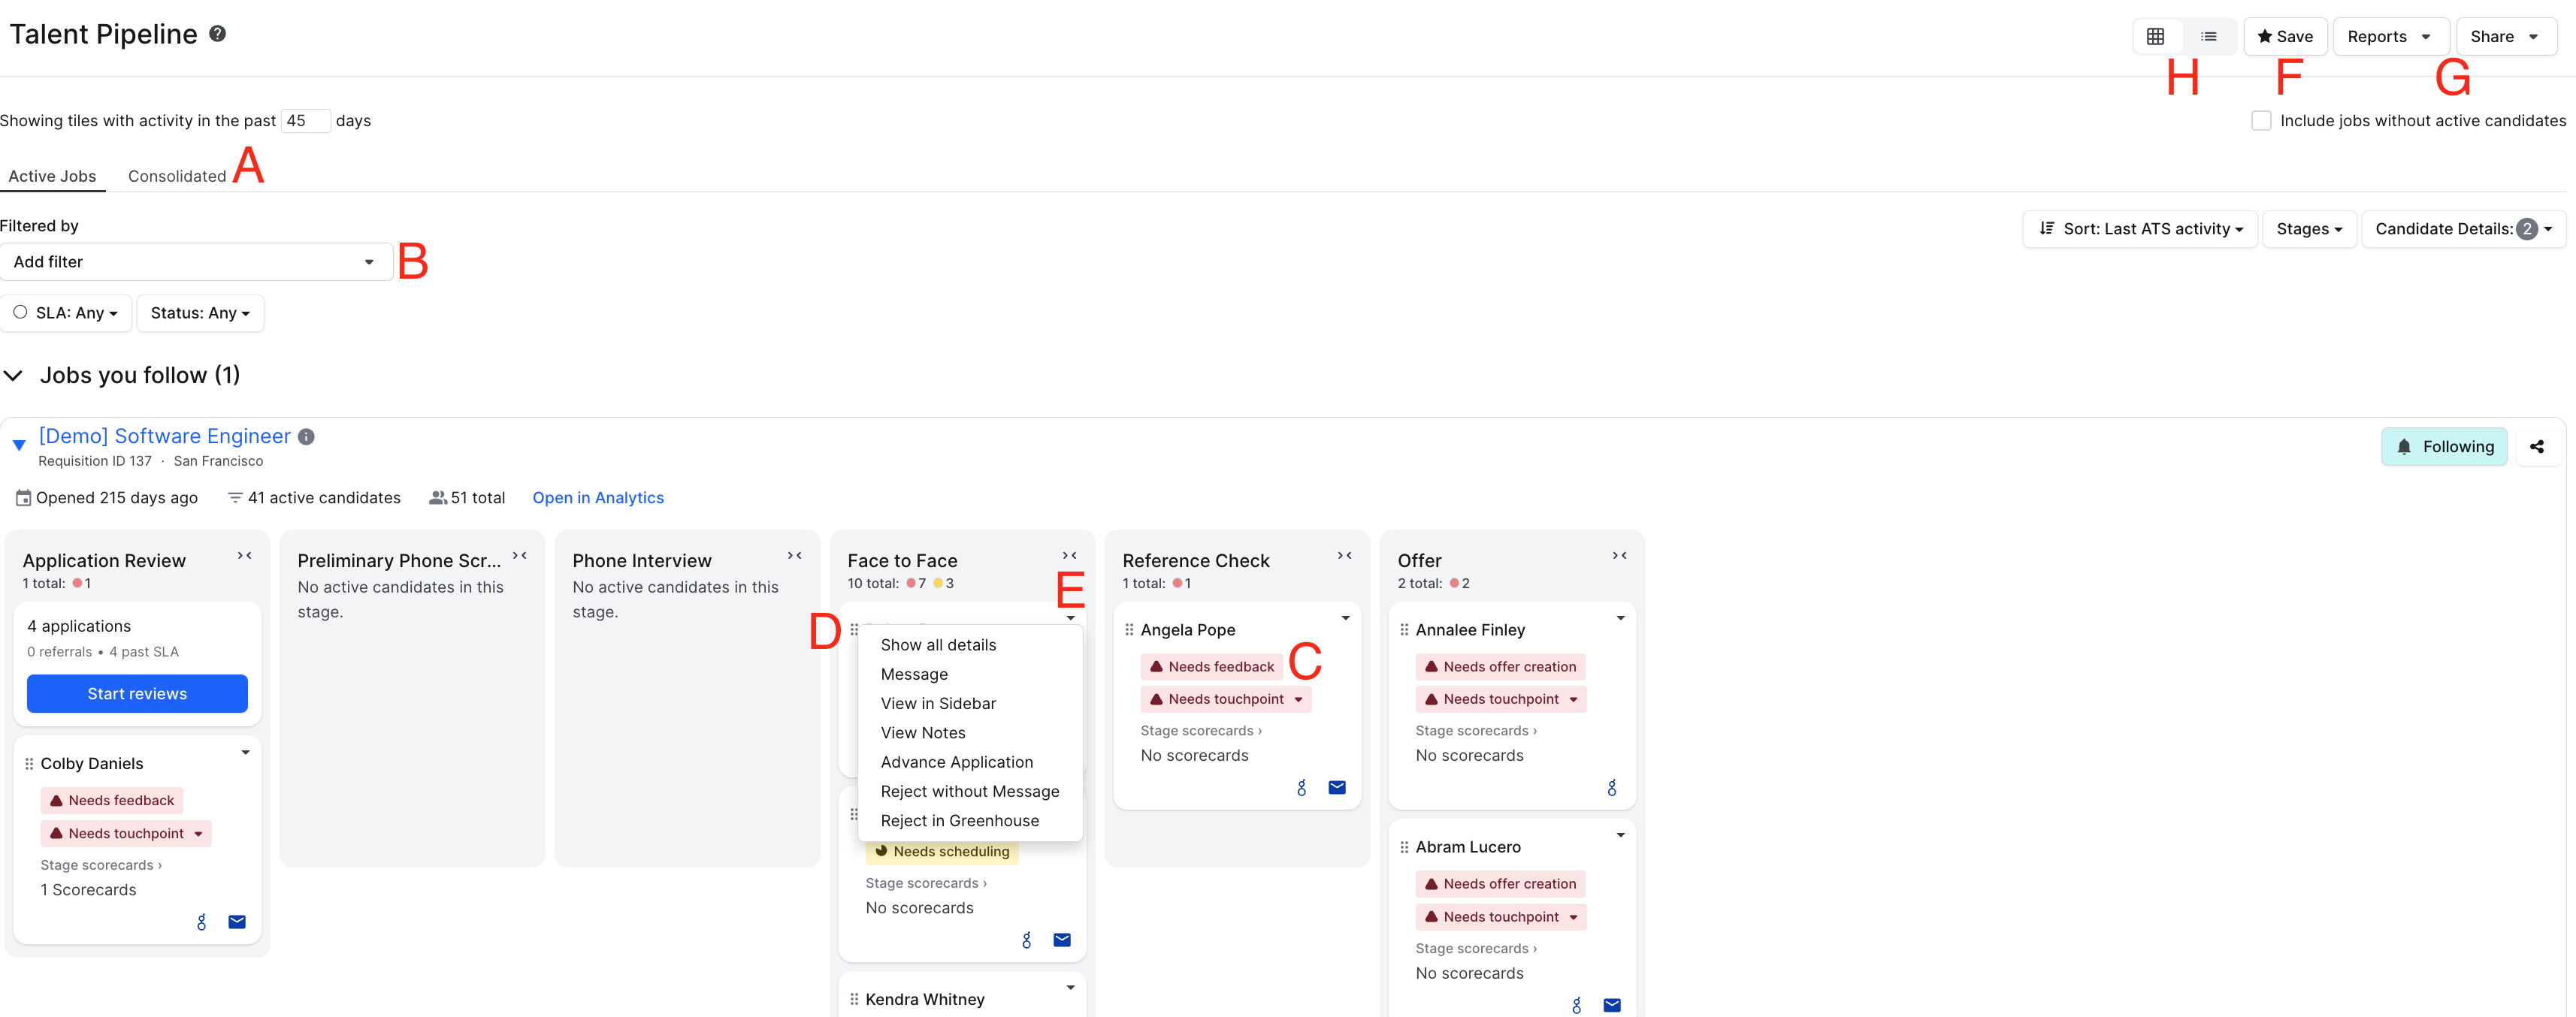This screenshot has height=1017, width=2576.
Task: Select Reject without Message menu item
Action: tap(970, 792)
